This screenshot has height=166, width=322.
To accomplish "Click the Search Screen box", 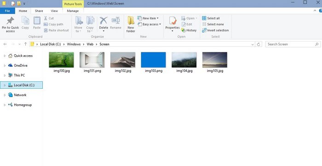I will (293, 44).
